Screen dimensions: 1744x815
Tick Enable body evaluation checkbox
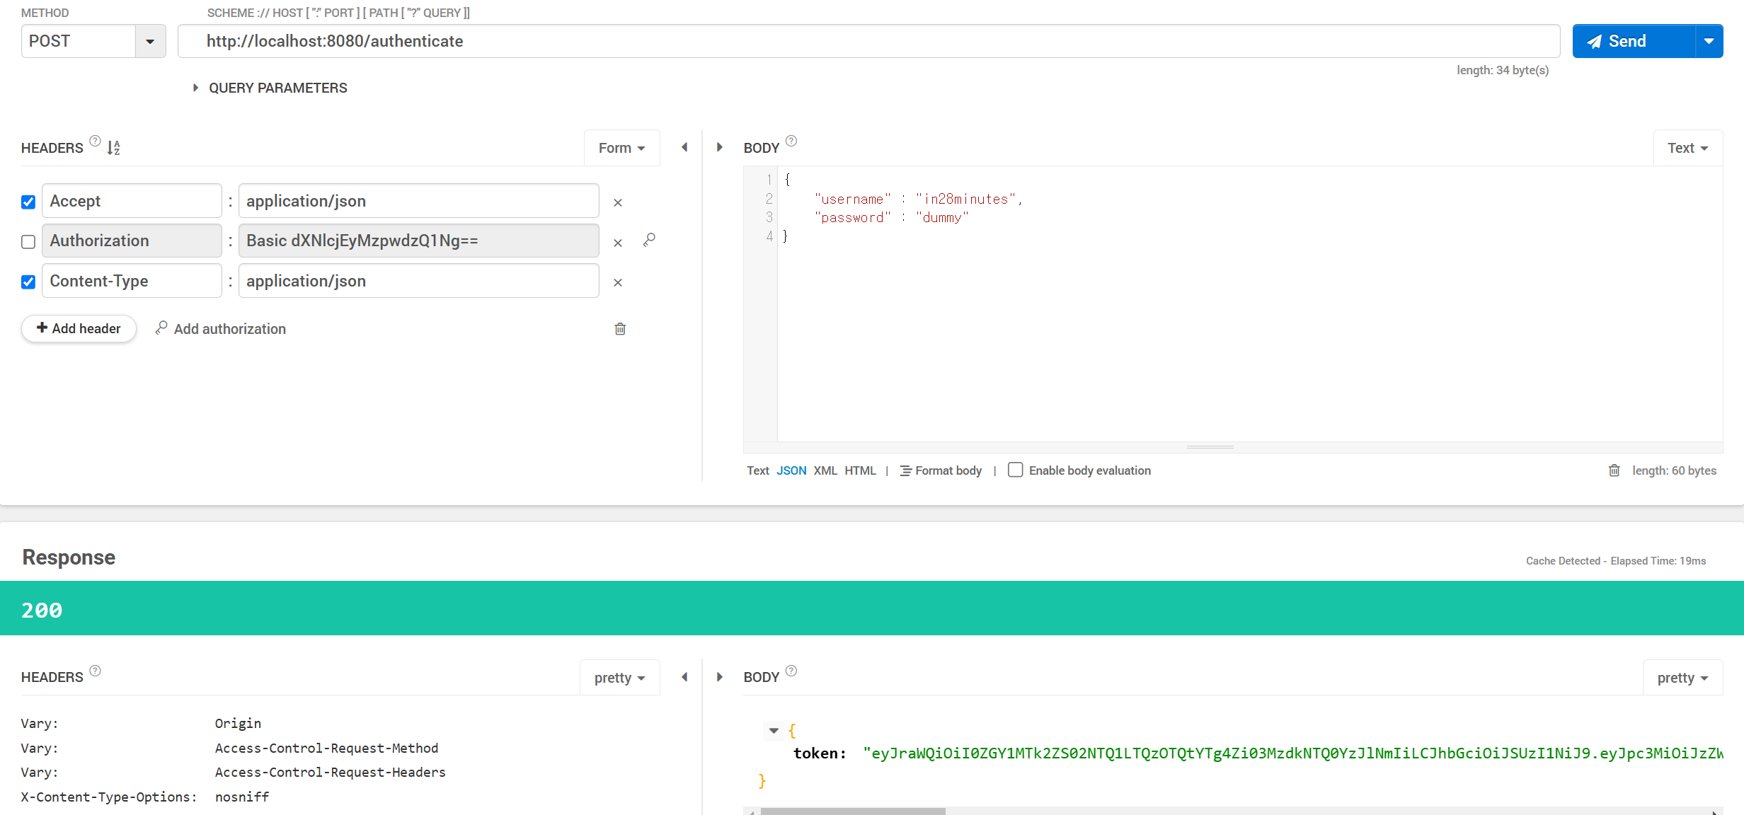point(1015,470)
